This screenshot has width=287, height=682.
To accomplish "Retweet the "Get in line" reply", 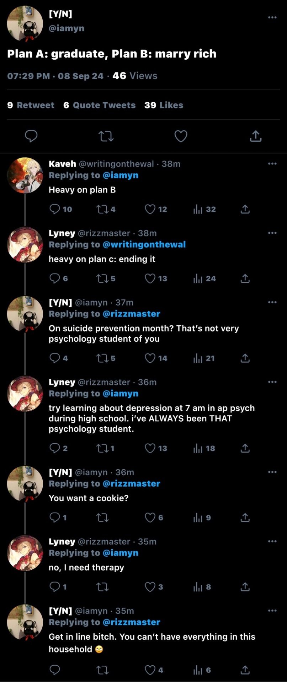I will pos(102,670).
